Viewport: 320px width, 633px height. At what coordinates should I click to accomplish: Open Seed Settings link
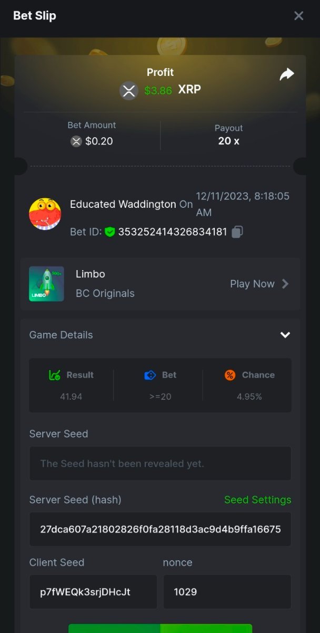click(257, 500)
